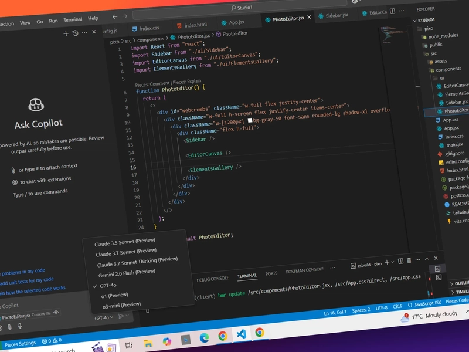The image size is (469, 352).
Task: Open File Explorer from the taskbar
Action: (148, 343)
